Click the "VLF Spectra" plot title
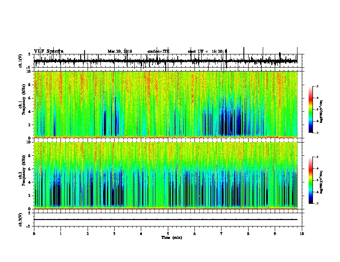Viewport: 340px width, 262px height. [x=49, y=51]
